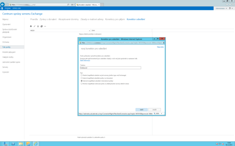Click OFFICE 365 in the blue header

click(x=16, y=8)
